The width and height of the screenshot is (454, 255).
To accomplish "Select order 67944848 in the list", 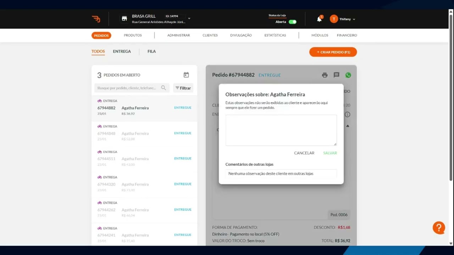I will tap(144, 134).
